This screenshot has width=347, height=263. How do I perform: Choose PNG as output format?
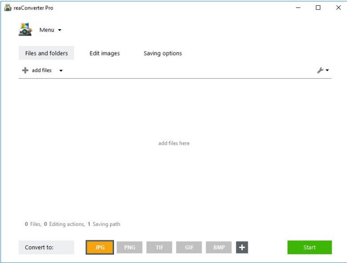129,247
